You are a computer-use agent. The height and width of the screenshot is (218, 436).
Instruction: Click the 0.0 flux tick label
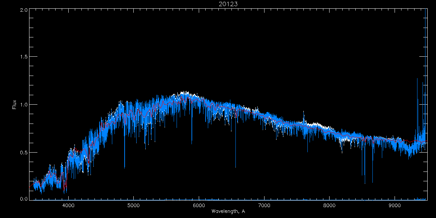(24, 199)
